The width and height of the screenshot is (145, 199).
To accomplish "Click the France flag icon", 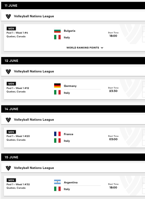I will point(57,134).
